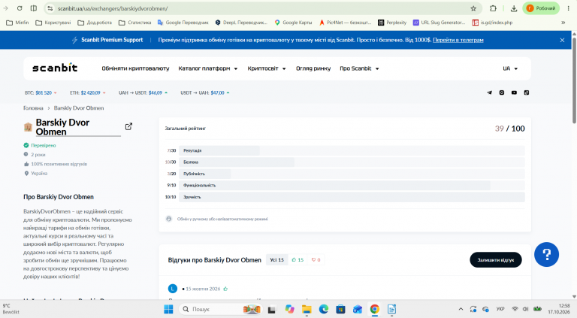Open Chrome extensions puzzle icon
This screenshot has height=318, width=577.
coord(493,8)
